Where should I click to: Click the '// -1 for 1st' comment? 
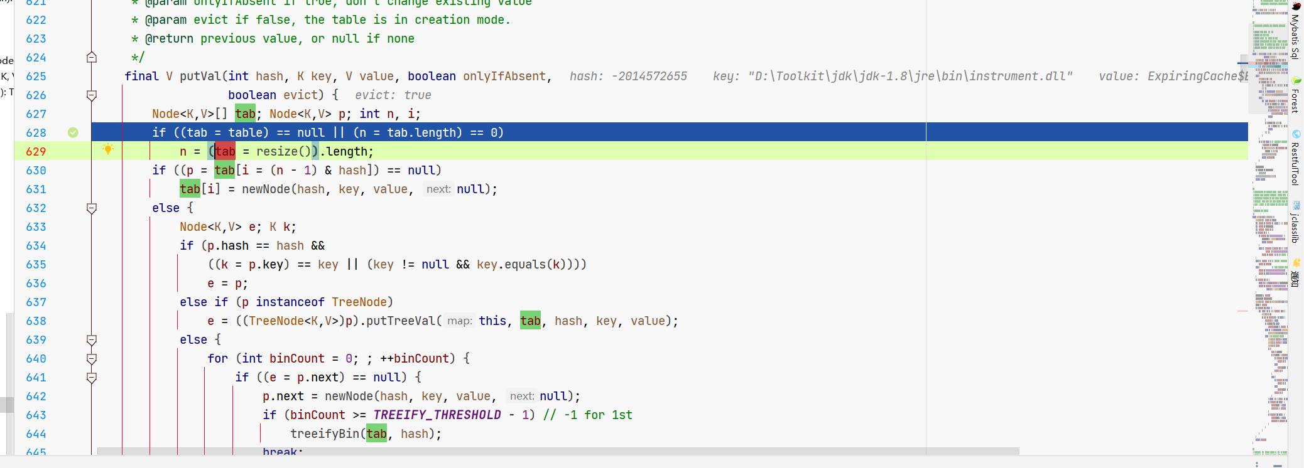(x=588, y=415)
